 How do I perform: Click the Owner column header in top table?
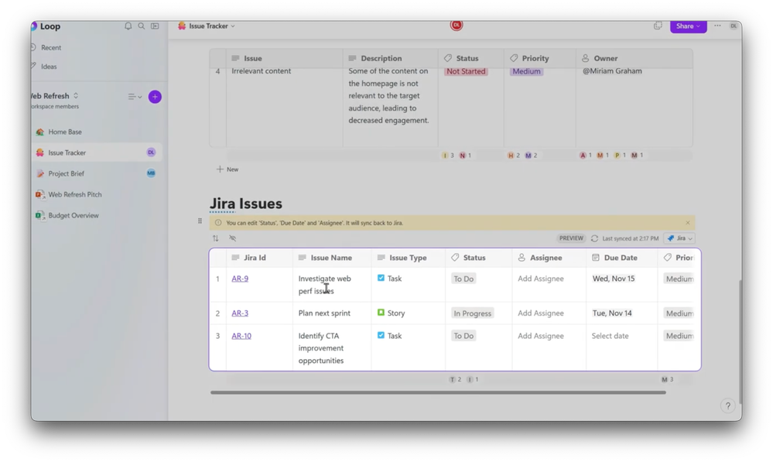pyautogui.click(x=634, y=58)
